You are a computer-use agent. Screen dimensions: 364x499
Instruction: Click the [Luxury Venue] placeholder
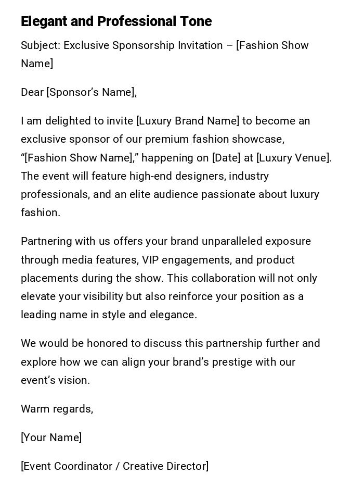(x=294, y=158)
